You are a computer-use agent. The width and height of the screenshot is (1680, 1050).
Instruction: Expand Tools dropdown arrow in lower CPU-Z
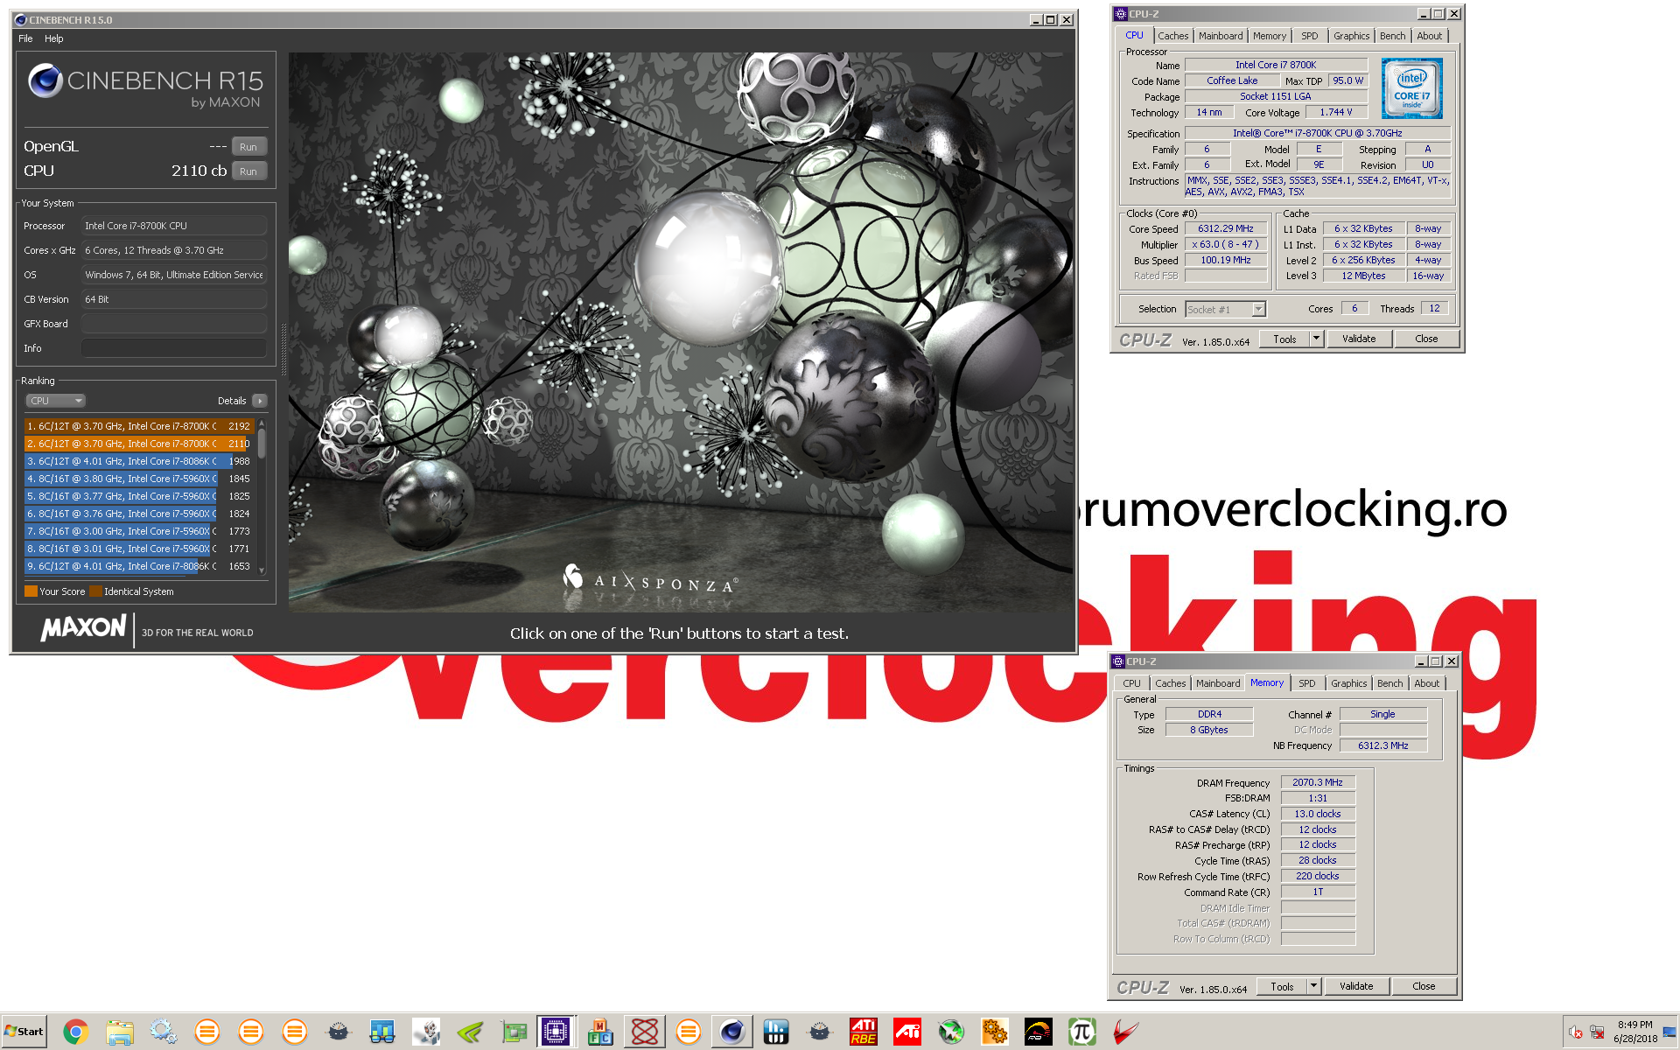tap(1313, 986)
